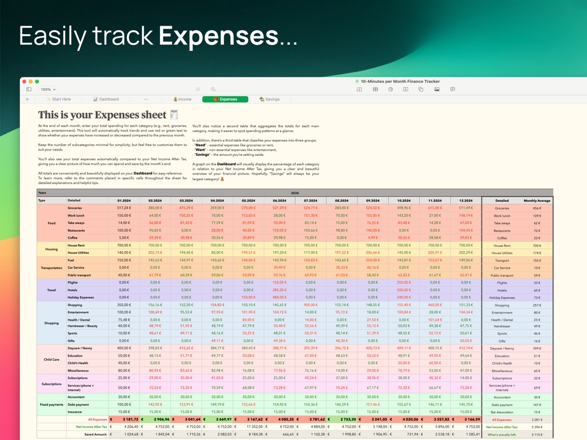Select the 'Debt payment' row label in the Detailed column
This screenshot has width=587, height=440.
click(x=87, y=404)
